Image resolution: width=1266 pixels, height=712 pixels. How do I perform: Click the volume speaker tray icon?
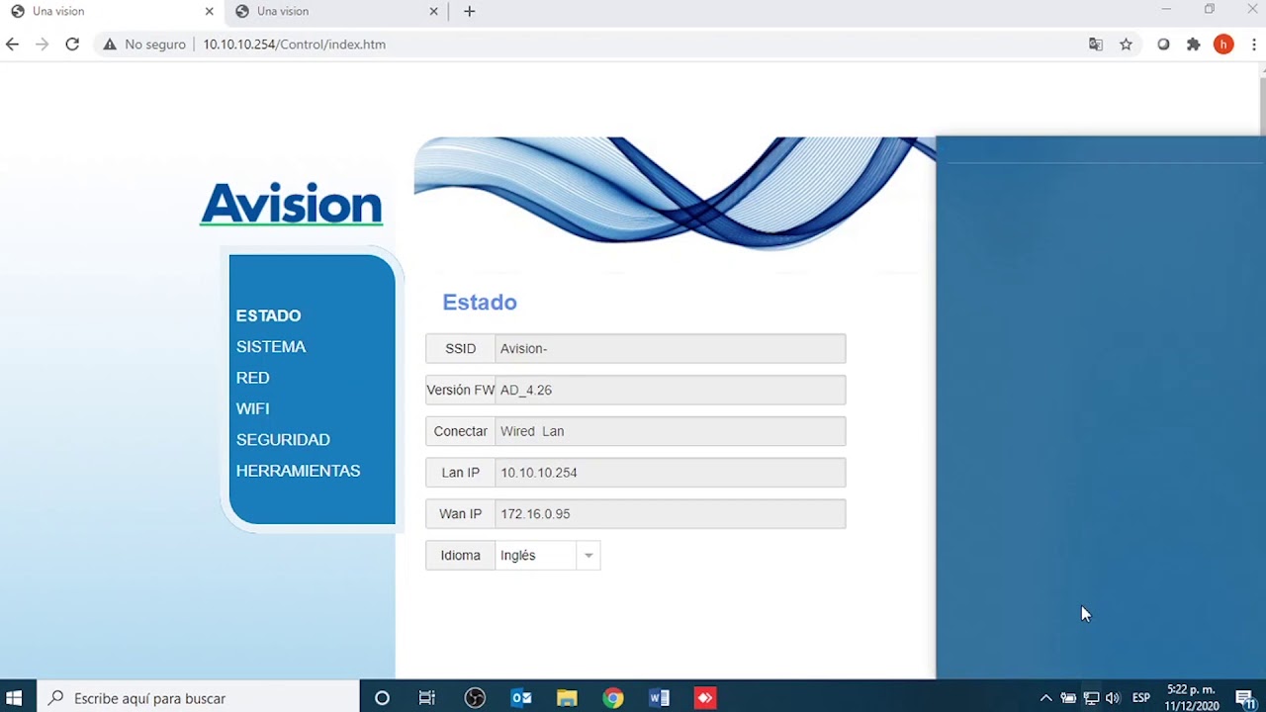coord(1113,698)
